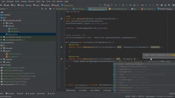Collapse the network folder
The width and height of the screenshot is (175, 98).
coord(4,26)
